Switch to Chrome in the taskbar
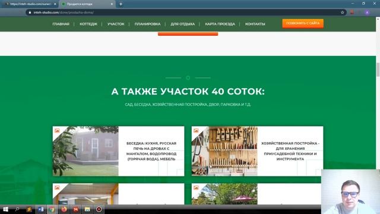Image resolution: width=380 pixels, height=214 pixels. click(52, 209)
